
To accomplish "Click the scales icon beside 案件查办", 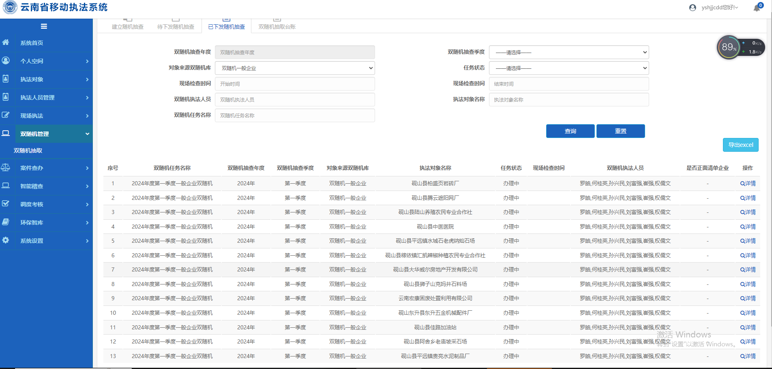I will click(6, 167).
